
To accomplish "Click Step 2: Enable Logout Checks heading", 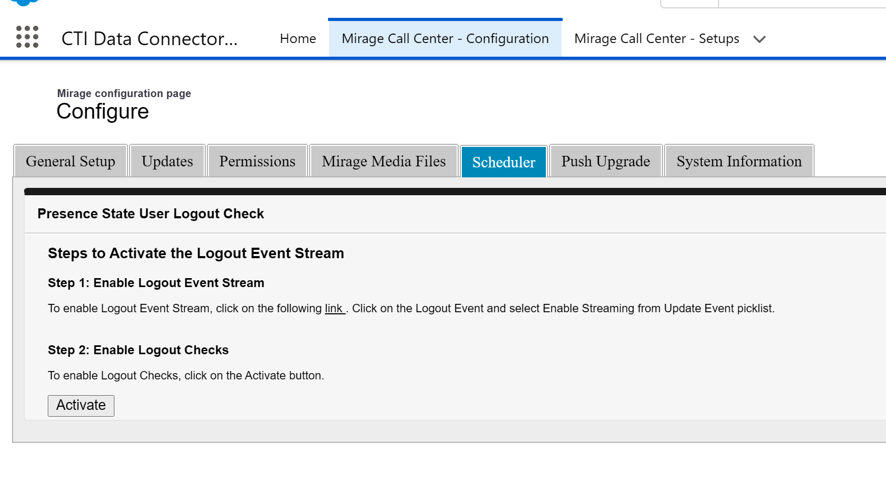I will 138,350.
